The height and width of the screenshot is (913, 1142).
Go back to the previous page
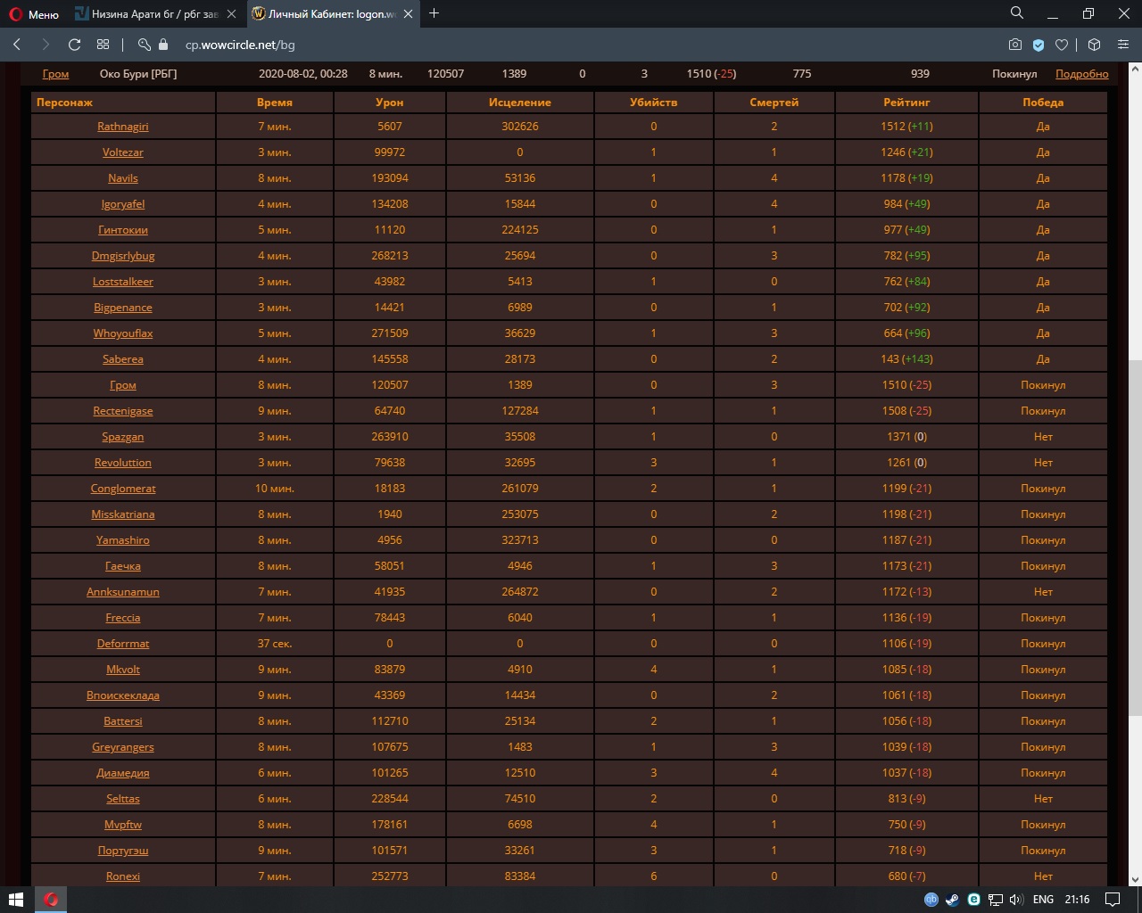click(17, 45)
